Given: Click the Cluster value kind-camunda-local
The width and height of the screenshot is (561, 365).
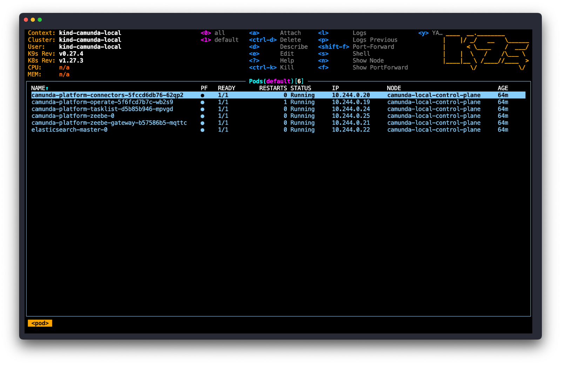Looking at the screenshot, I should [90, 40].
